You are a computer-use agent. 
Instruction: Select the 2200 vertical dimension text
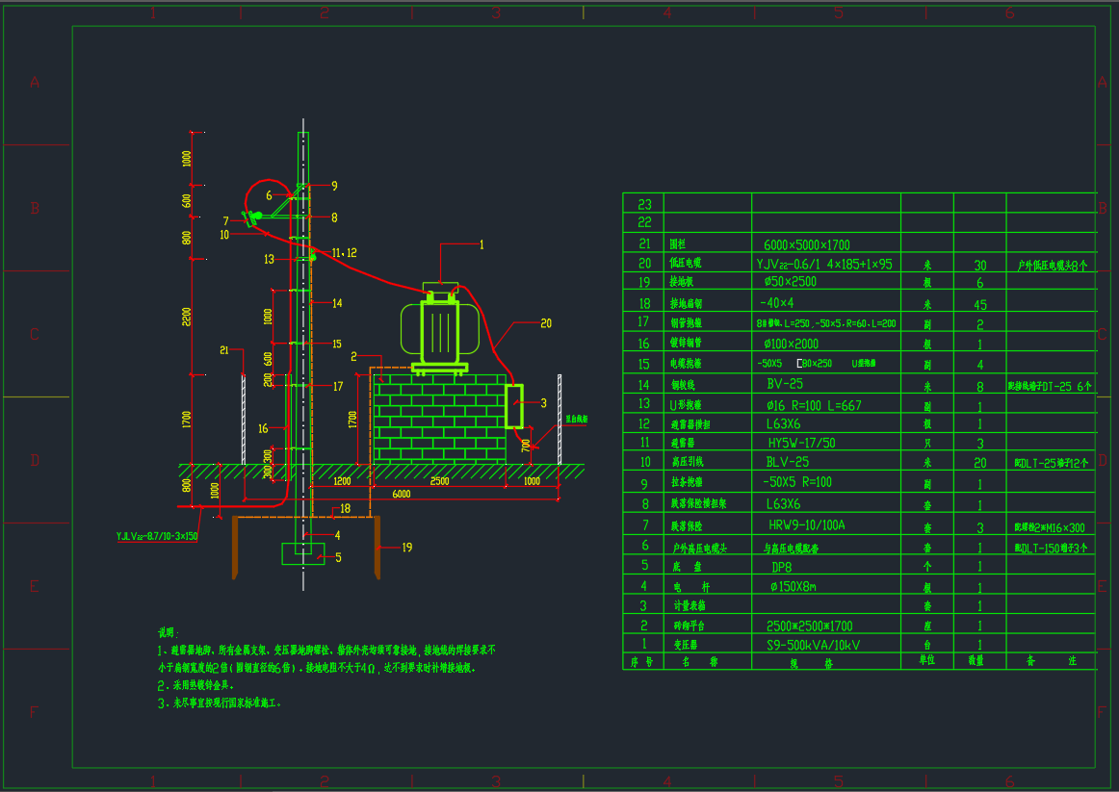(x=187, y=316)
